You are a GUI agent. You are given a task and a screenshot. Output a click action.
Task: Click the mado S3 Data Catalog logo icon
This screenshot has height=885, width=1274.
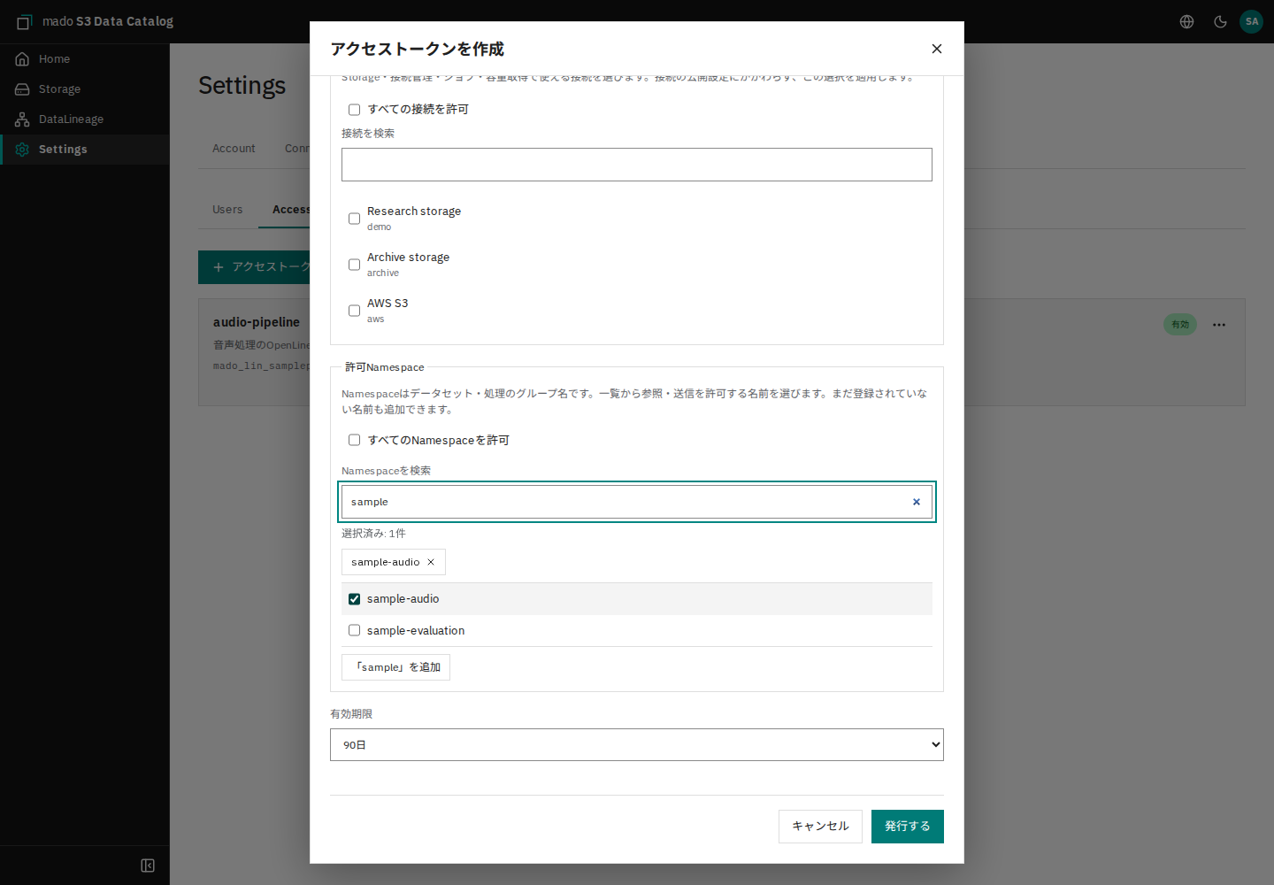coord(24,21)
